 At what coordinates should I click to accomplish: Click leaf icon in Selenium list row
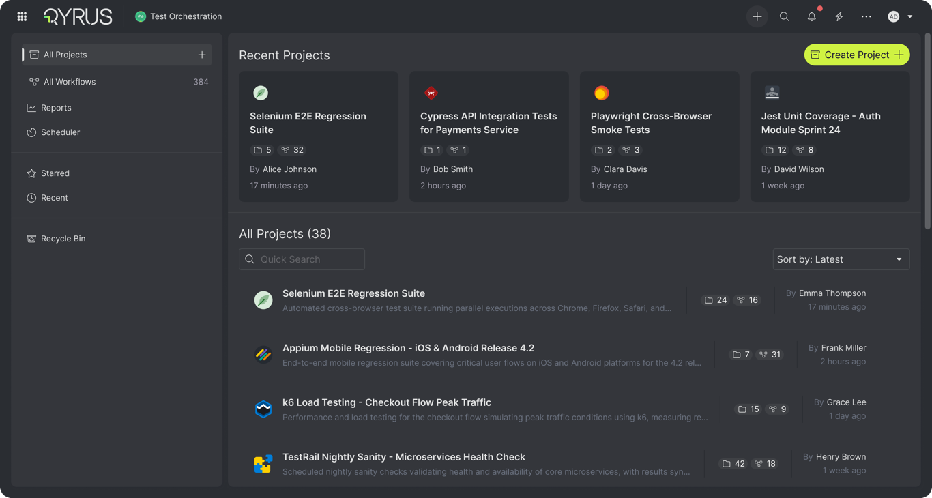263,300
